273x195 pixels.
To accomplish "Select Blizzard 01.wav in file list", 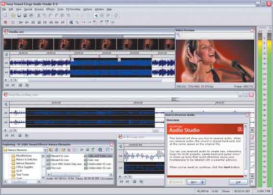I will pos(58,156).
